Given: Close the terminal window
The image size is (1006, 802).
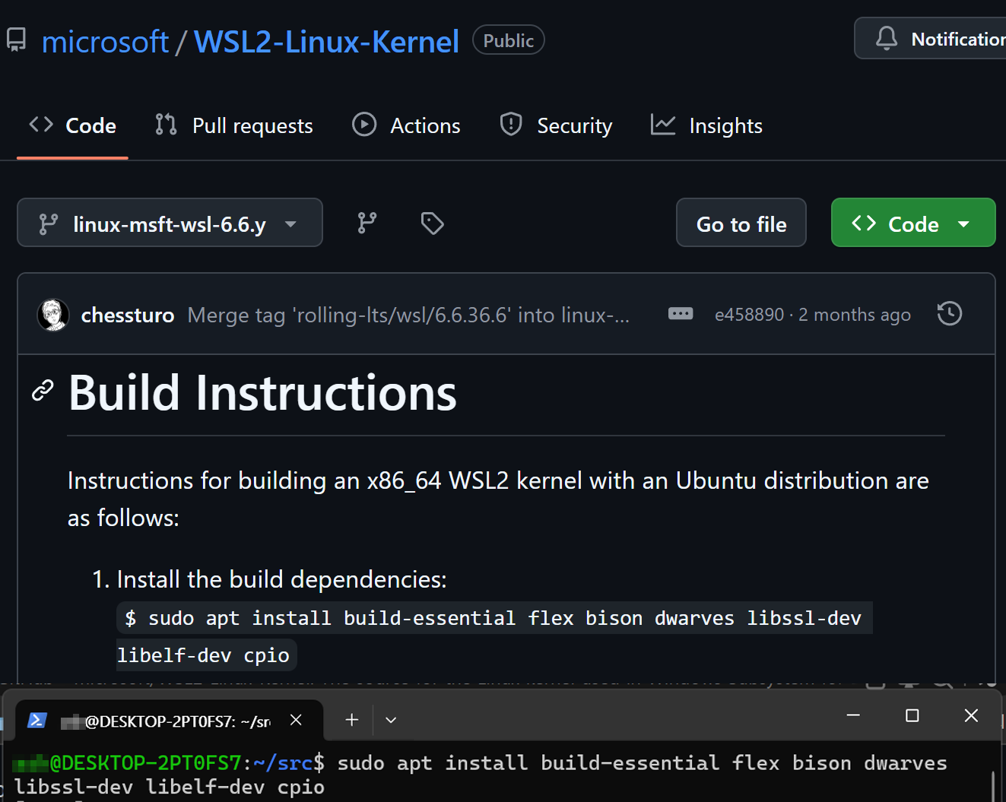Looking at the screenshot, I should (971, 715).
